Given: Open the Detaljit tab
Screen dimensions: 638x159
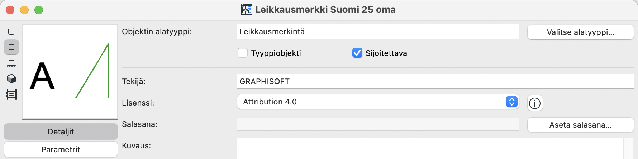Looking at the screenshot, I should [x=61, y=132].
